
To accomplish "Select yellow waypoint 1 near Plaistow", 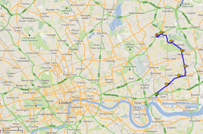I will 167,84.
